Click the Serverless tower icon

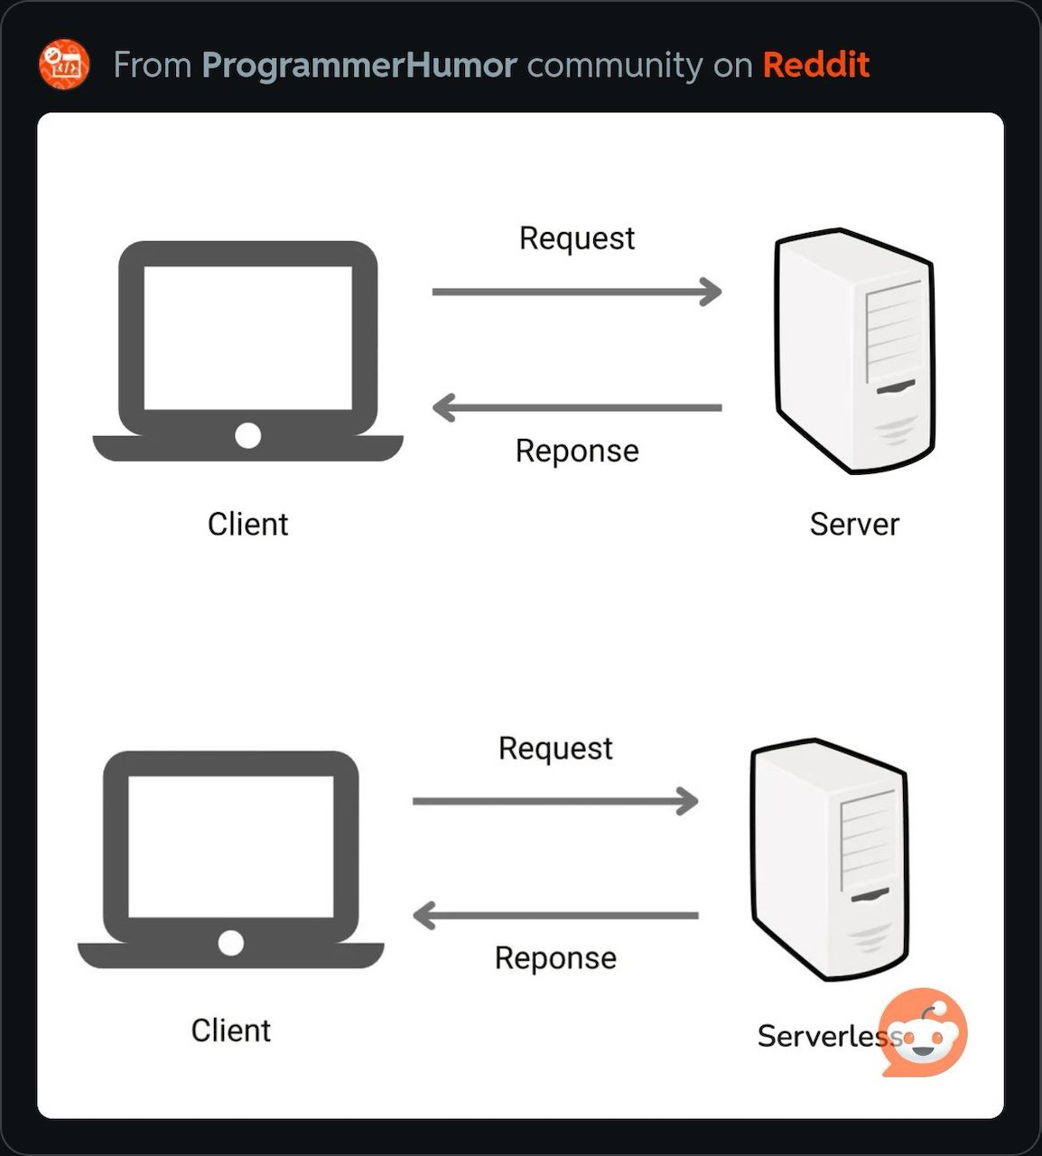point(829,860)
